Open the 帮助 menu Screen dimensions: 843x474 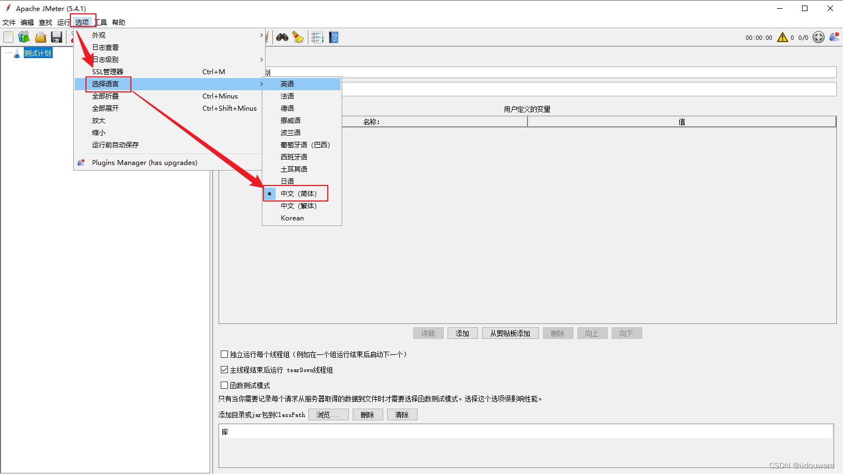pyautogui.click(x=119, y=23)
